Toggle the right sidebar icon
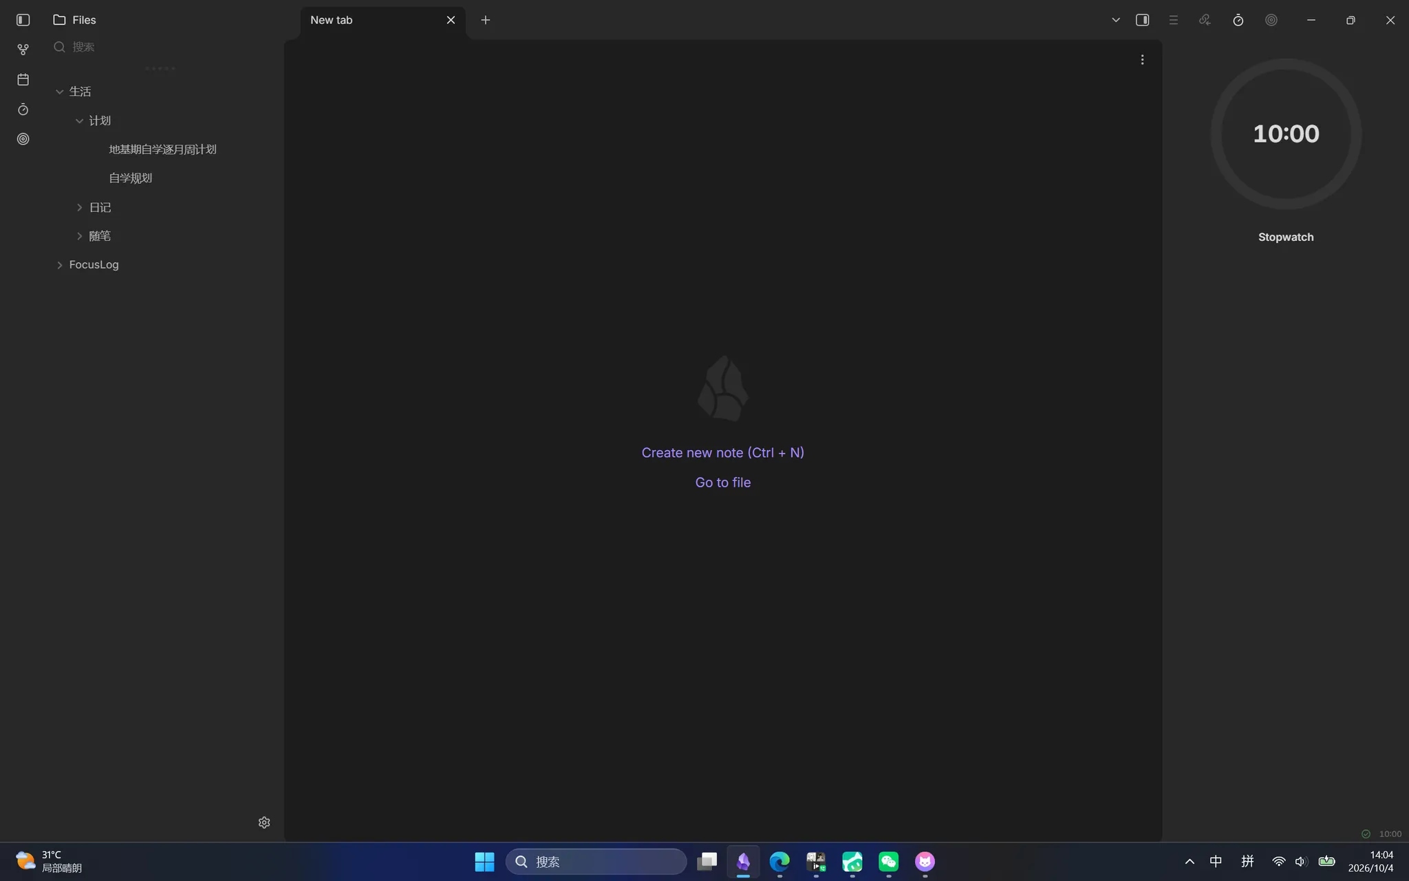Viewport: 1409px width, 881px height. (x=1142, y=20)
